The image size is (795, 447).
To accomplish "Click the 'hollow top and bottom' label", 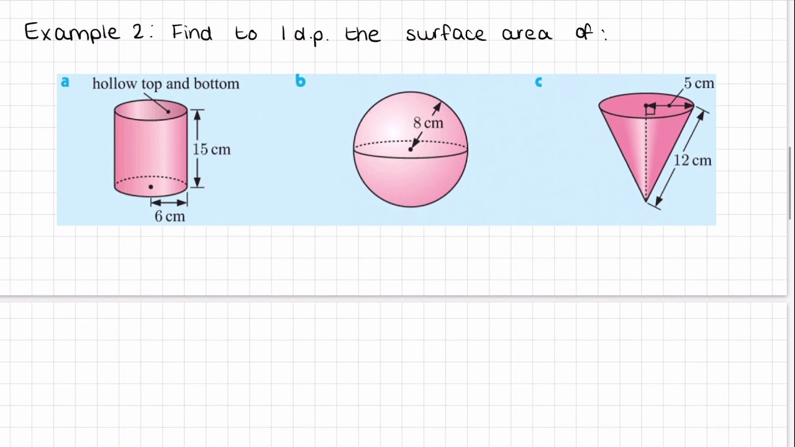I will coord(166,84).
